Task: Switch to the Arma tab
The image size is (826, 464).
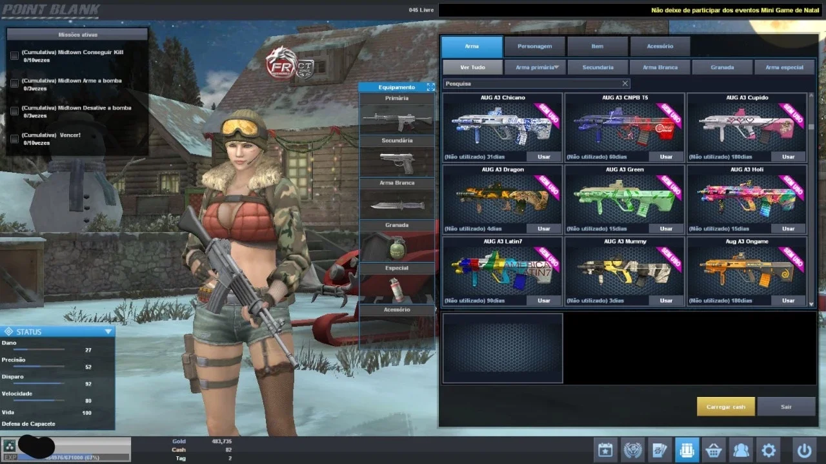Action: tap(472, 46)
